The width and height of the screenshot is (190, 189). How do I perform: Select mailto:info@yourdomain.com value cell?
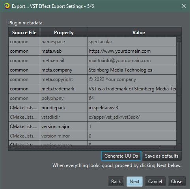132,61
